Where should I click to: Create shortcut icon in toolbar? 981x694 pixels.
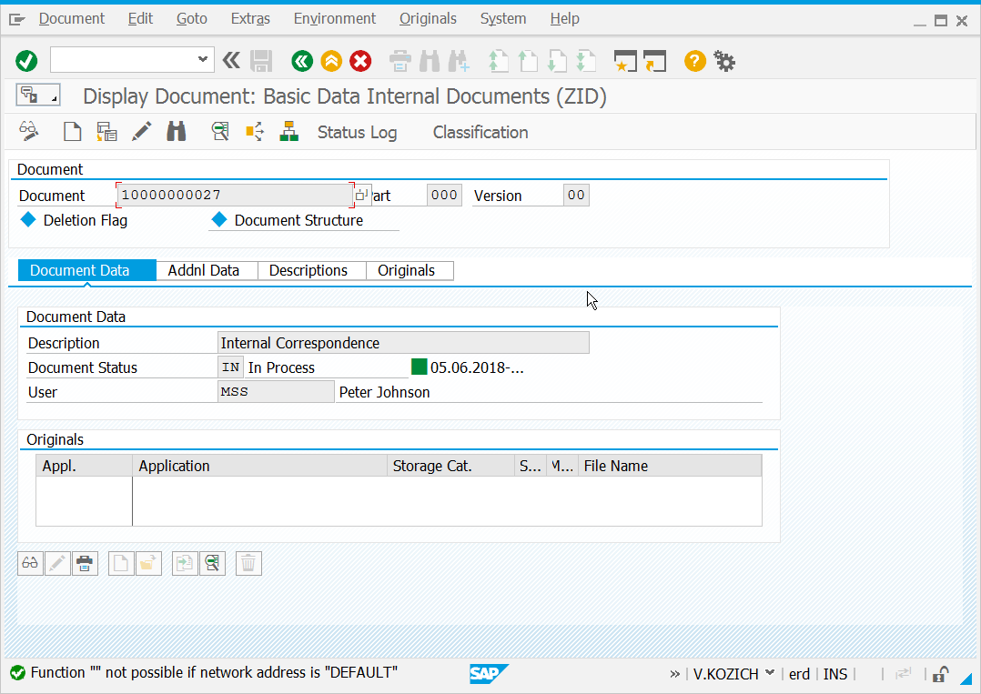[654, 61]
